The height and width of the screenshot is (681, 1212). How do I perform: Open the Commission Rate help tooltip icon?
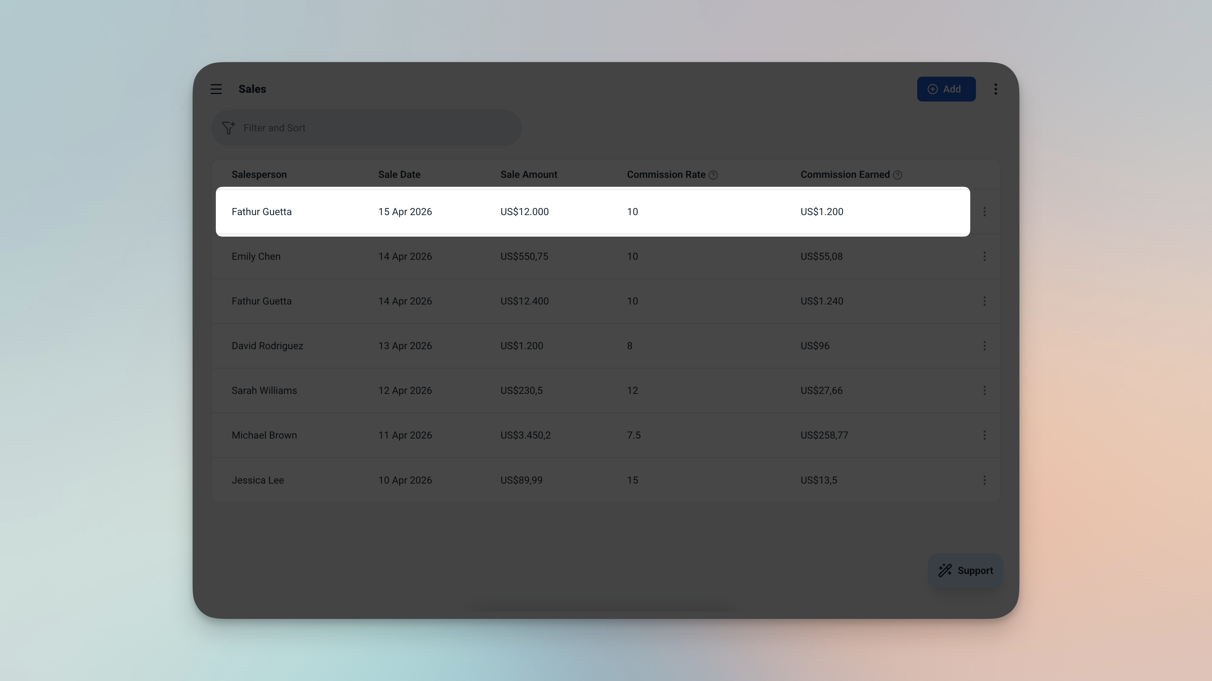point(714,174)
